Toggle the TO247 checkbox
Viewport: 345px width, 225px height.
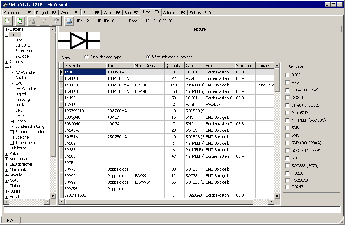click(x=288, y=187)
